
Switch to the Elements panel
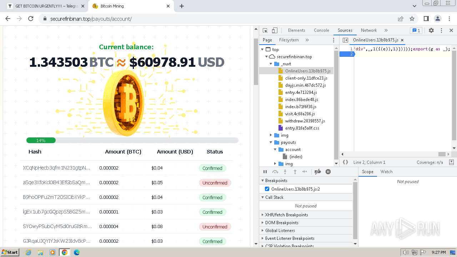296,30
